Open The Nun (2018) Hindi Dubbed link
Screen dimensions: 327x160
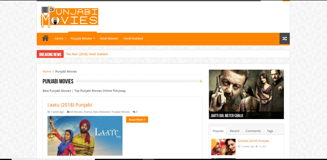tap(87, 54)
